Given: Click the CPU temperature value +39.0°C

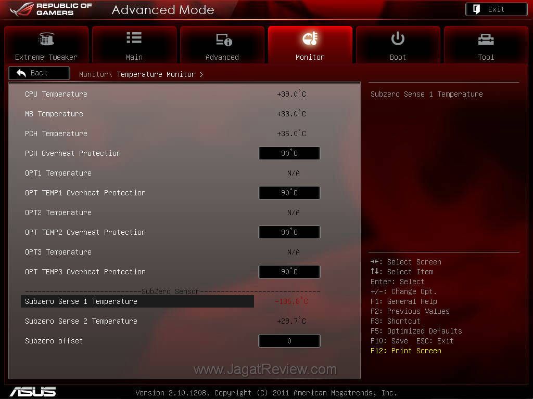Looking at the screenshot, I should [291, 94].
